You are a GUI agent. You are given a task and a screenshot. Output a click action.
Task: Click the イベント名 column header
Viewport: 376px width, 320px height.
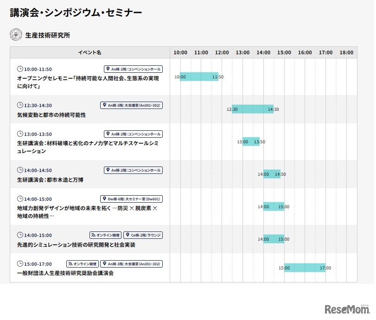pyautogui.click(x=89, y=52)
